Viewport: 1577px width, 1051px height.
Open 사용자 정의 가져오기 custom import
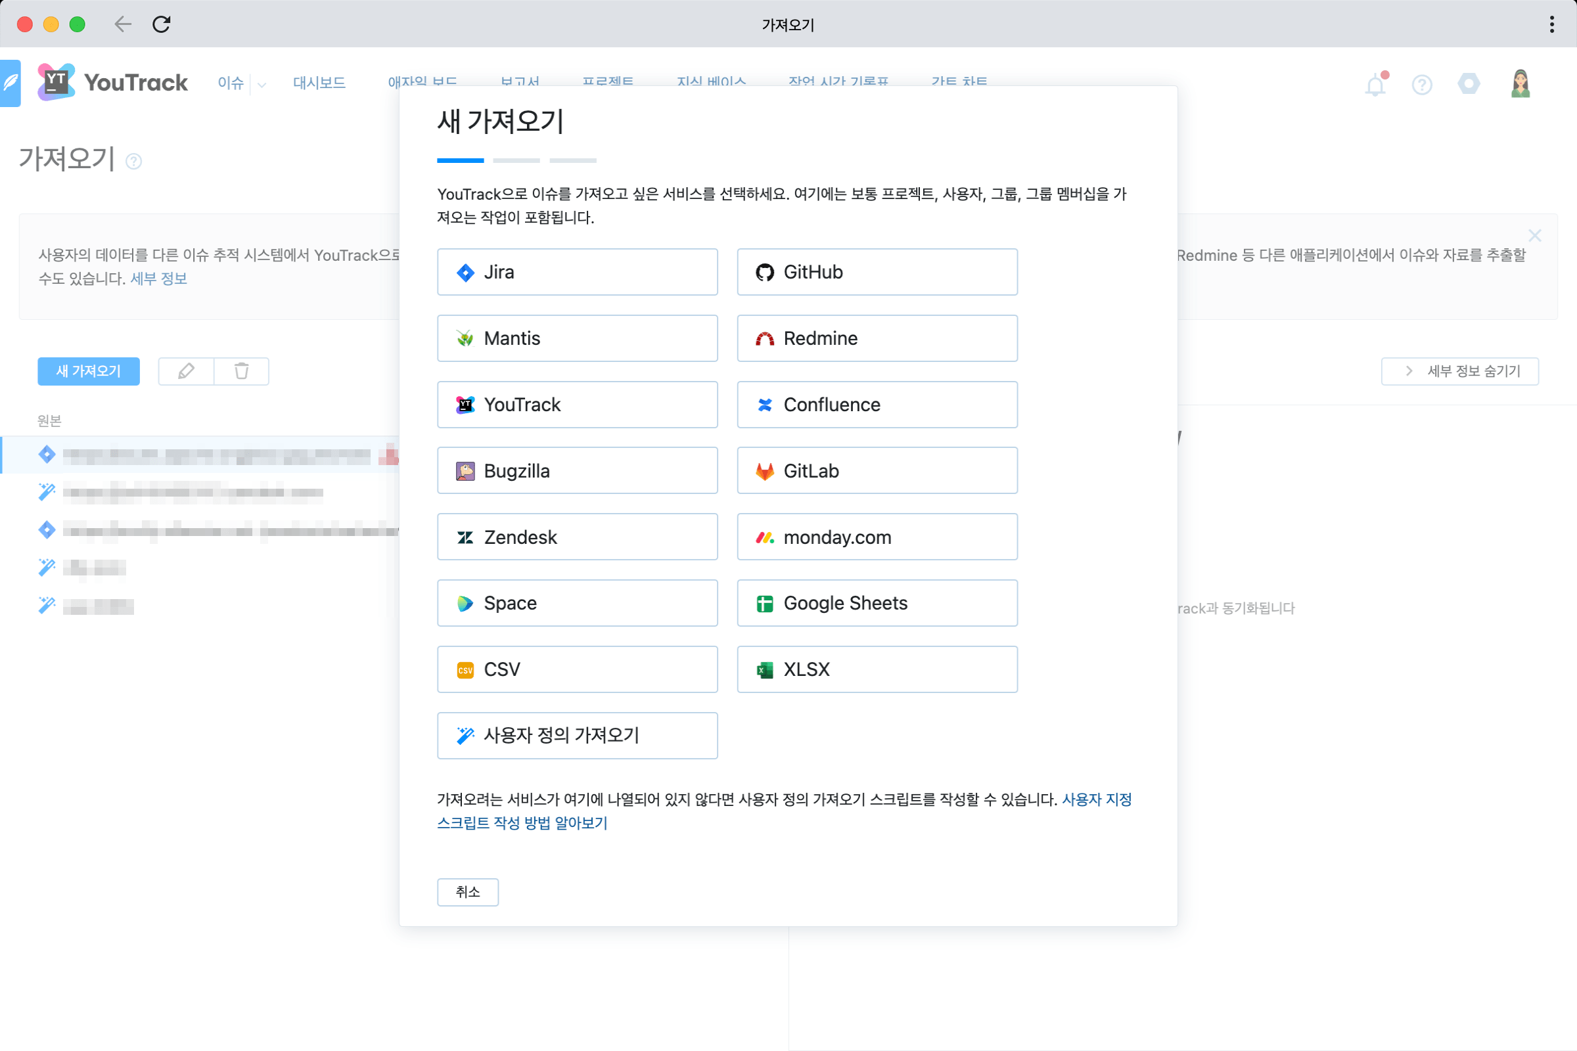pos(577,735)
